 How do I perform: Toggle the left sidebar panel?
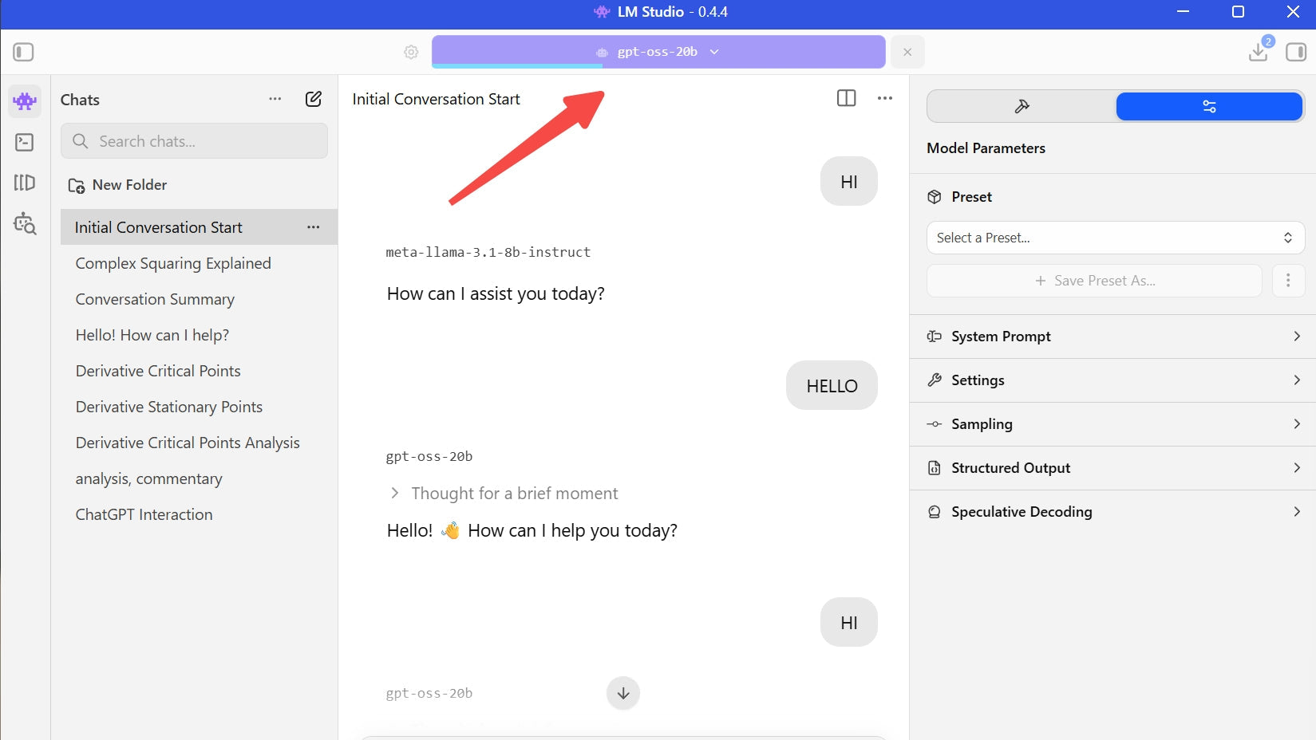[x=23, y=52]
